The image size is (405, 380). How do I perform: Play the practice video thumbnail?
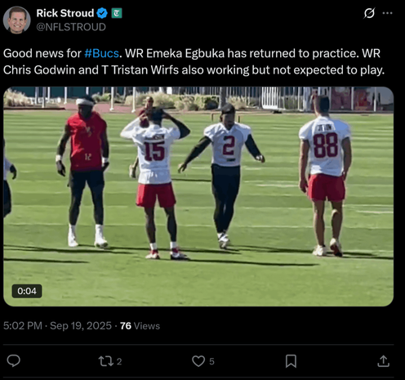[x=198, y=196]
